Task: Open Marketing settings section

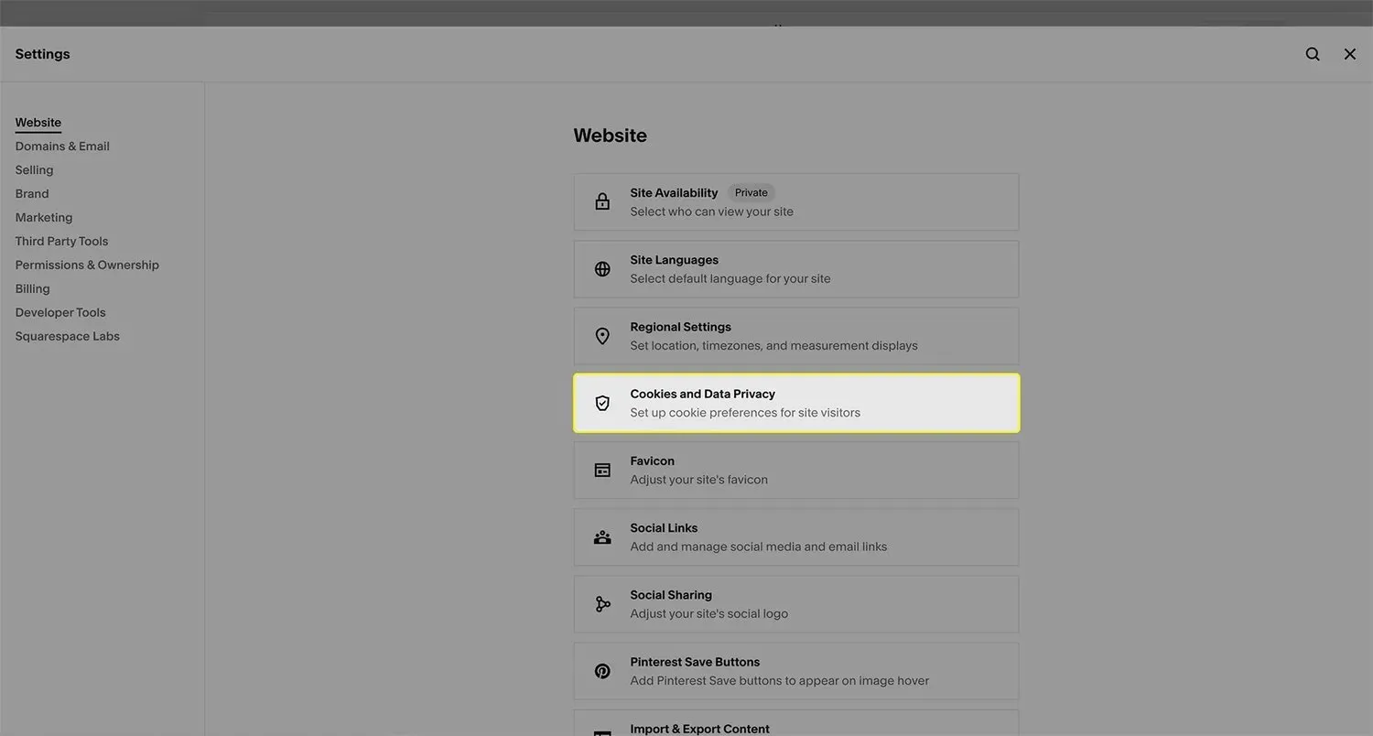Action: [x=44, y=218]
